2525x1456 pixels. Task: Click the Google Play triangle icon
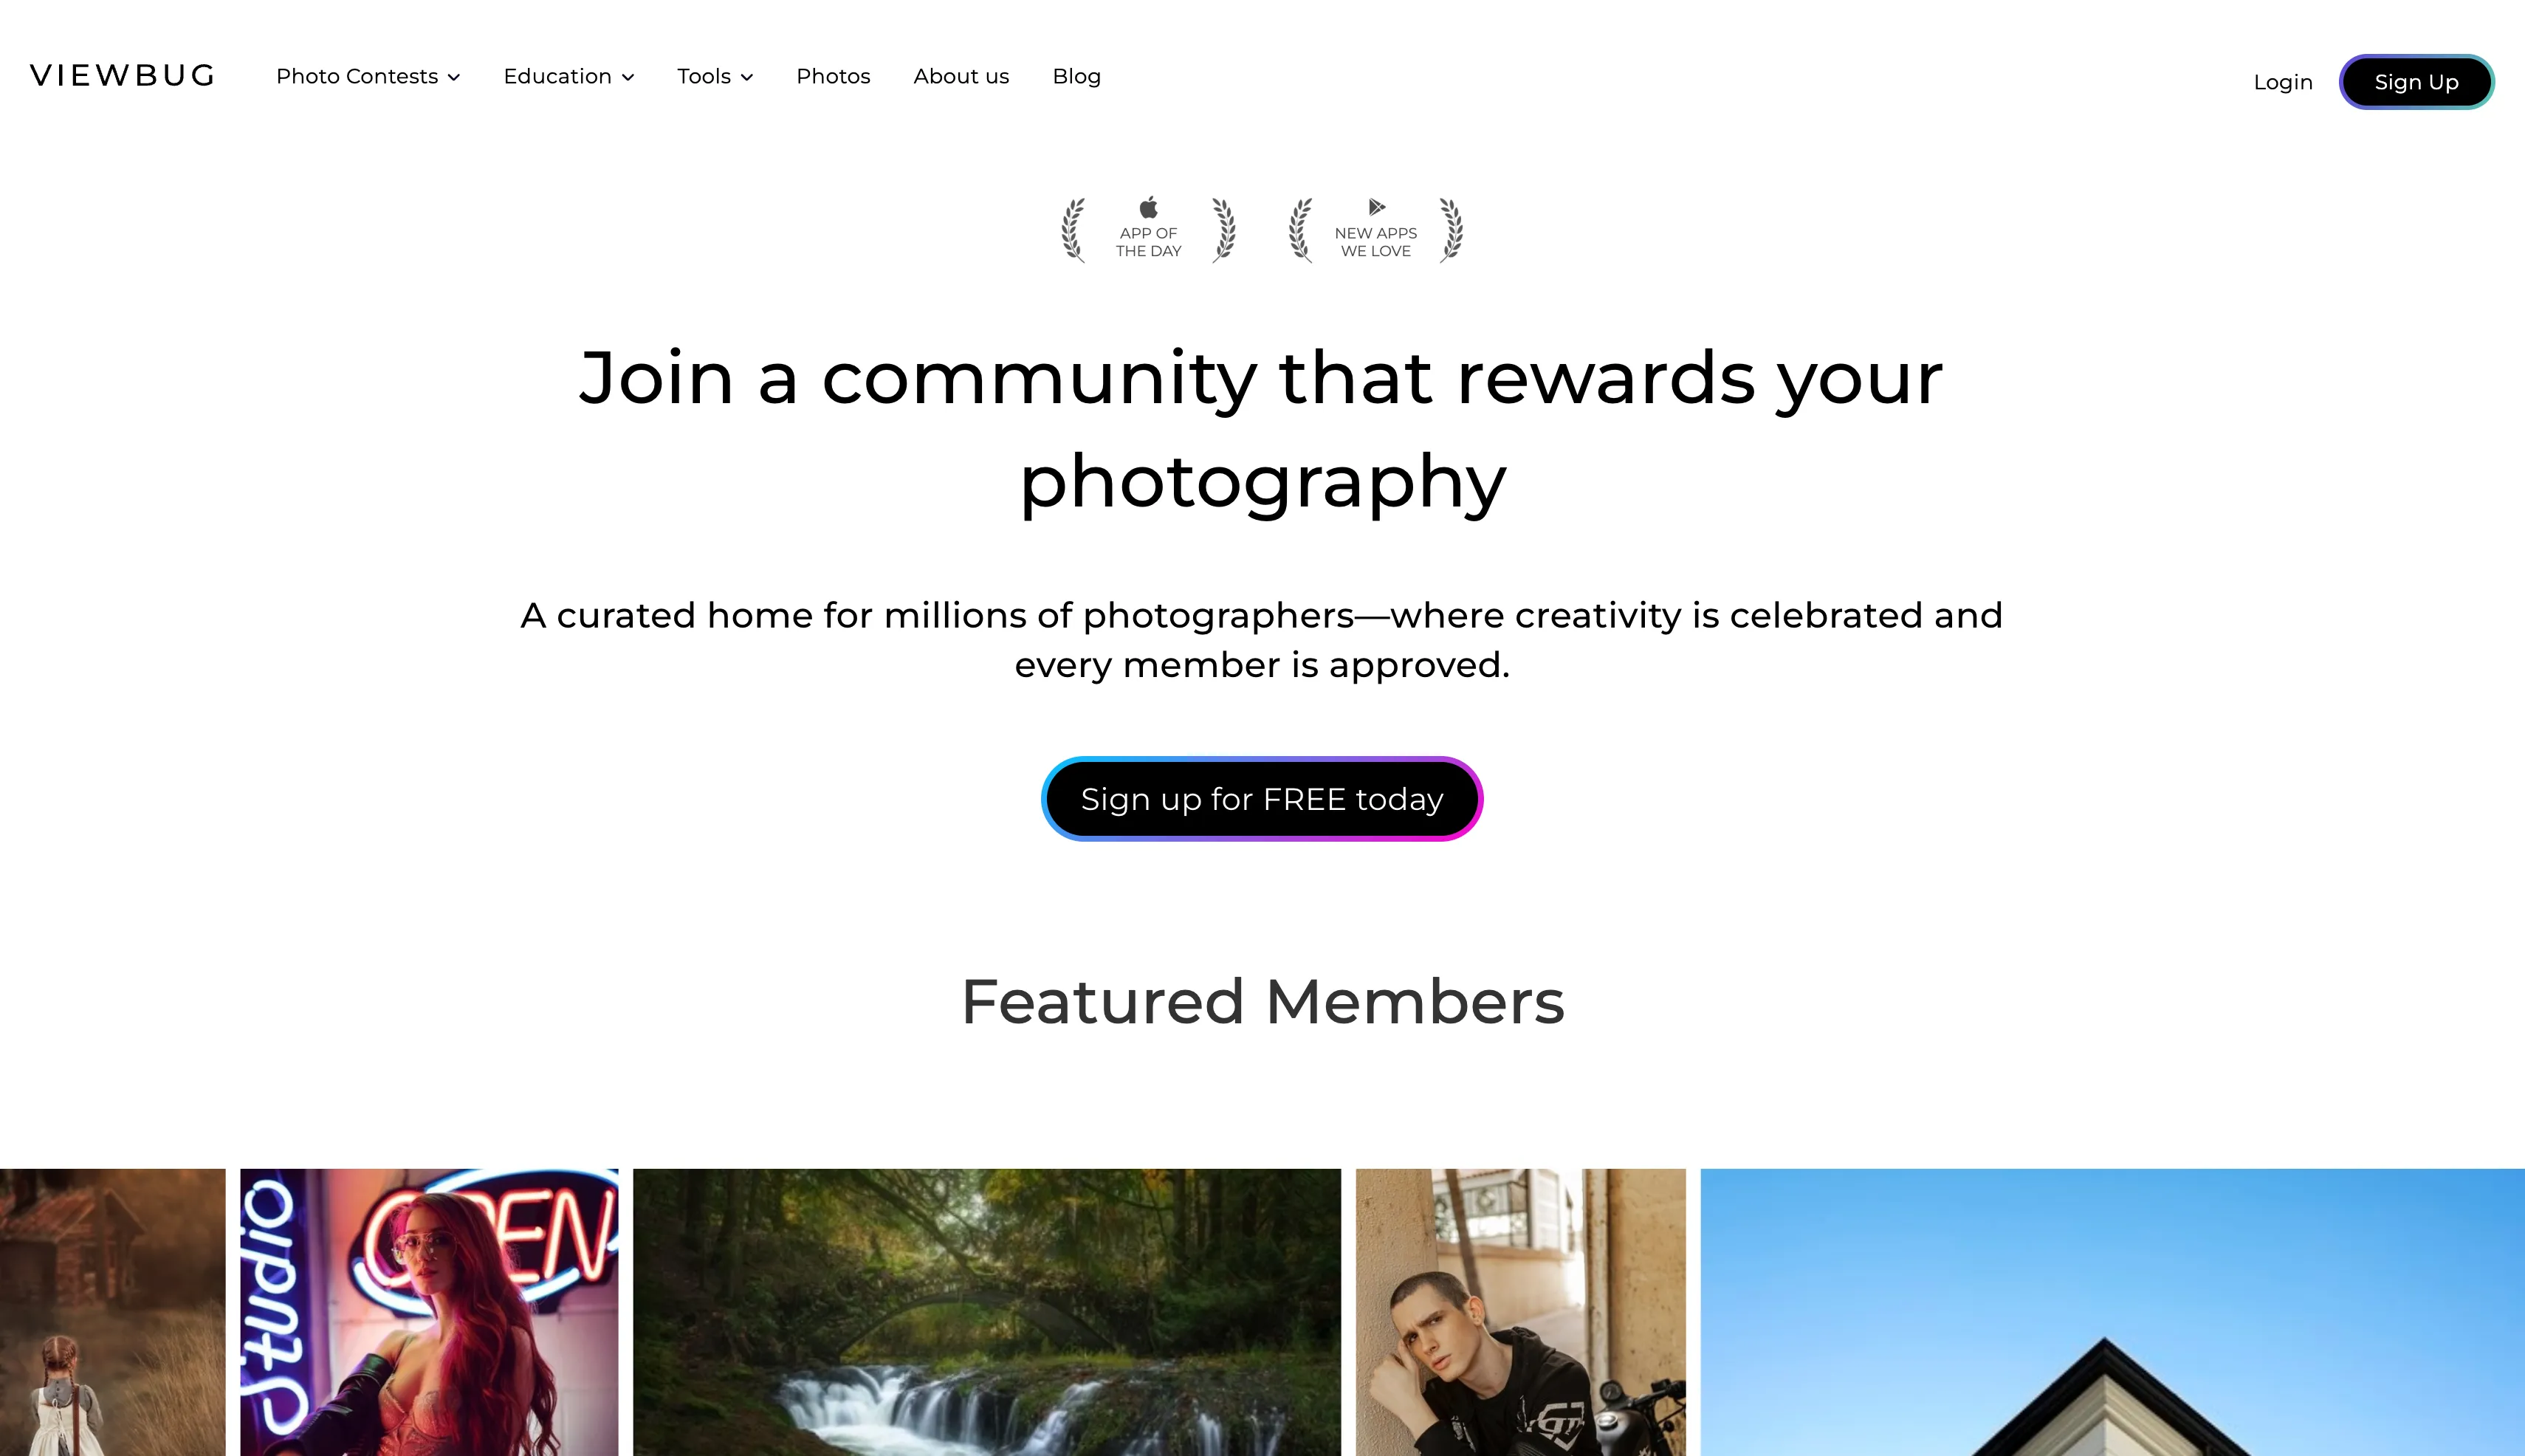(x=1377, y=207)
